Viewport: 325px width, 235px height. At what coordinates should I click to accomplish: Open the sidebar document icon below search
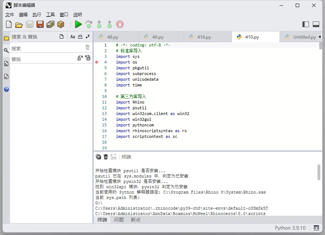tap(6, 64)
